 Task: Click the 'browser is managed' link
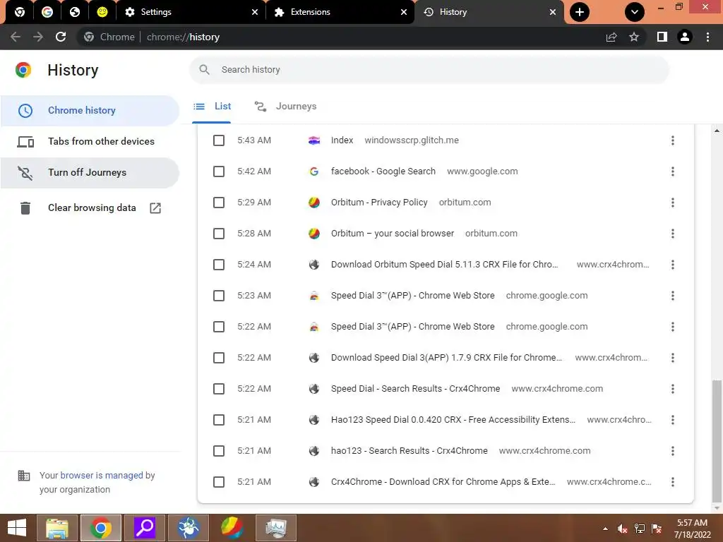102,475
